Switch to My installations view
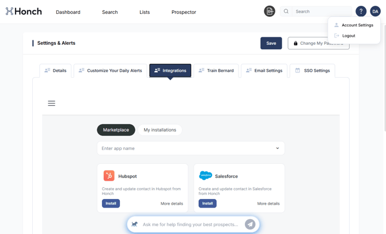This screenshot has width=386, height=234. [x=160, y=130]
